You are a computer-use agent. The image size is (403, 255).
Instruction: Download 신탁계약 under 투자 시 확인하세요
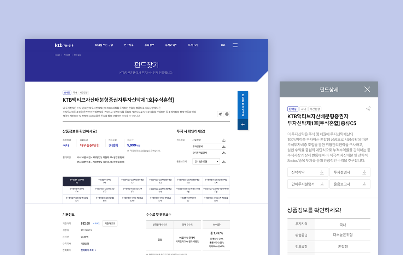click(x=224, y=140)
